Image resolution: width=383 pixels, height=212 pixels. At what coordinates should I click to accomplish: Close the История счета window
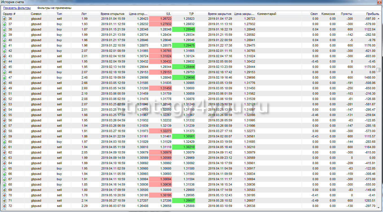click(379, 2)
